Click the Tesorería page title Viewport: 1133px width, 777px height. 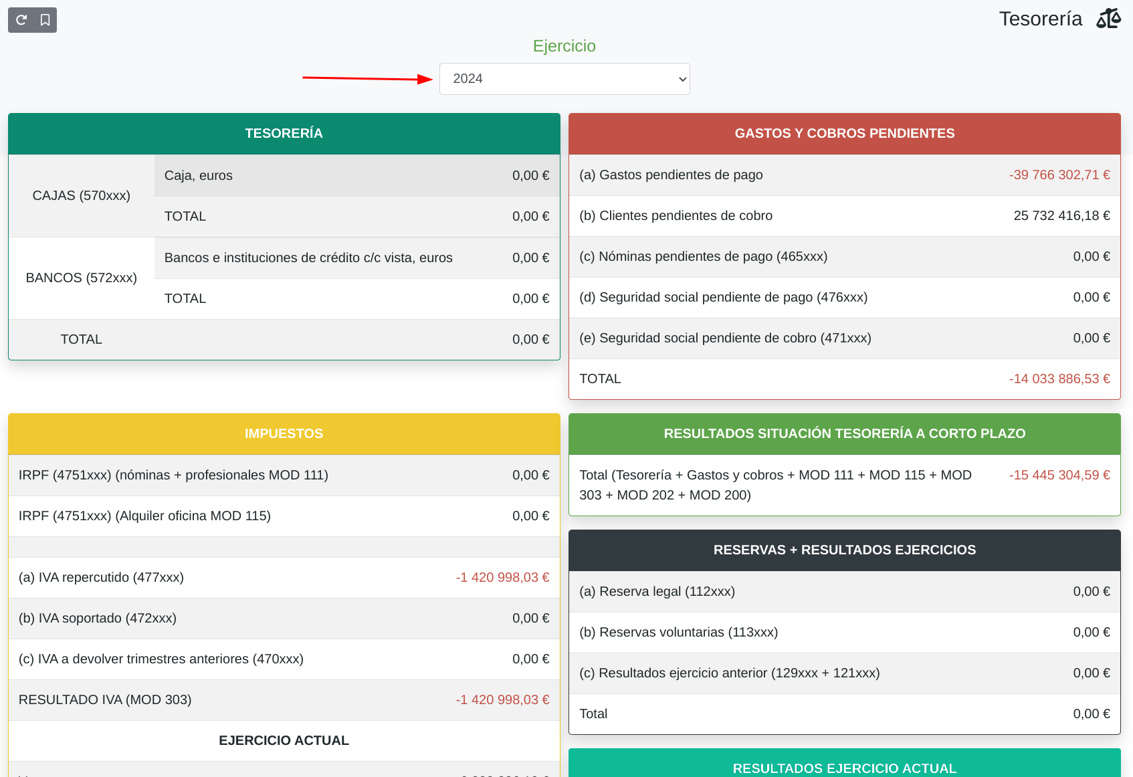(1041, 19)
